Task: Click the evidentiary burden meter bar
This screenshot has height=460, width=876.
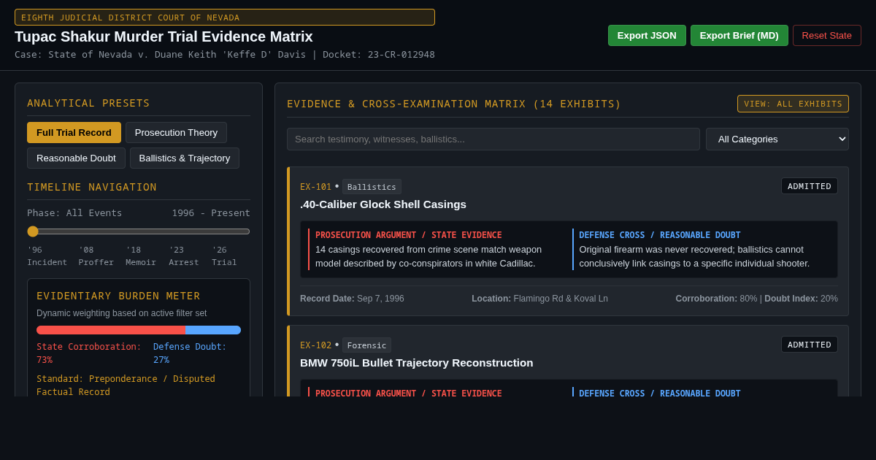Action: click(x=139, y=330)
